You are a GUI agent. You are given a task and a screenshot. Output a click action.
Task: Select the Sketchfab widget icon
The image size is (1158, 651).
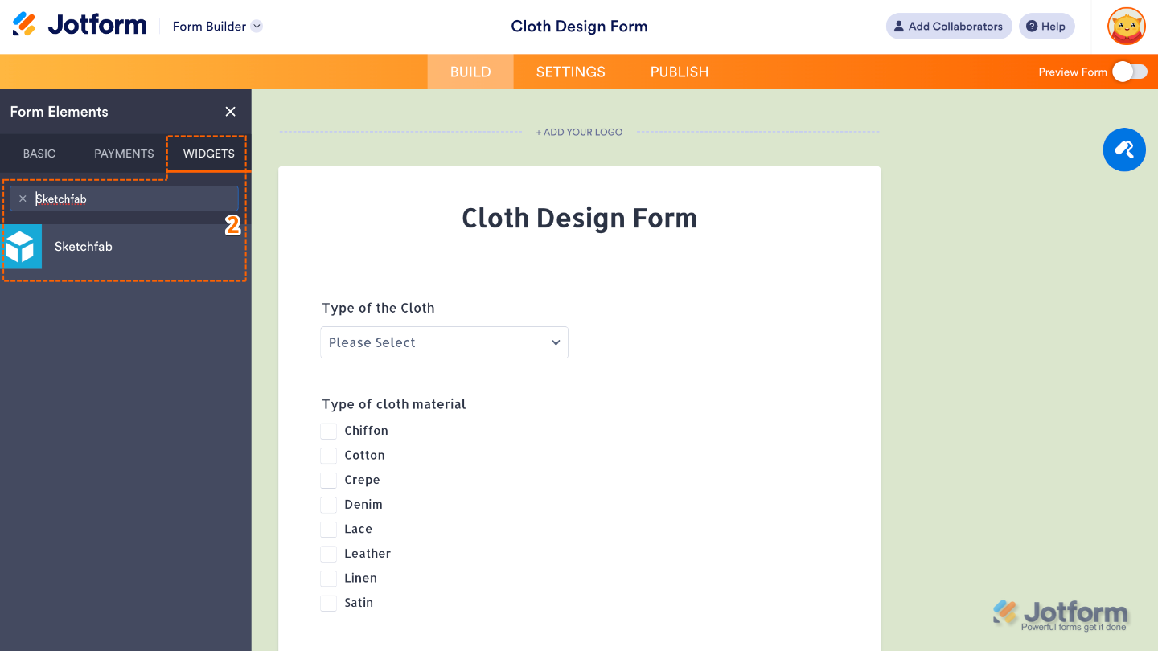[22, 247]
